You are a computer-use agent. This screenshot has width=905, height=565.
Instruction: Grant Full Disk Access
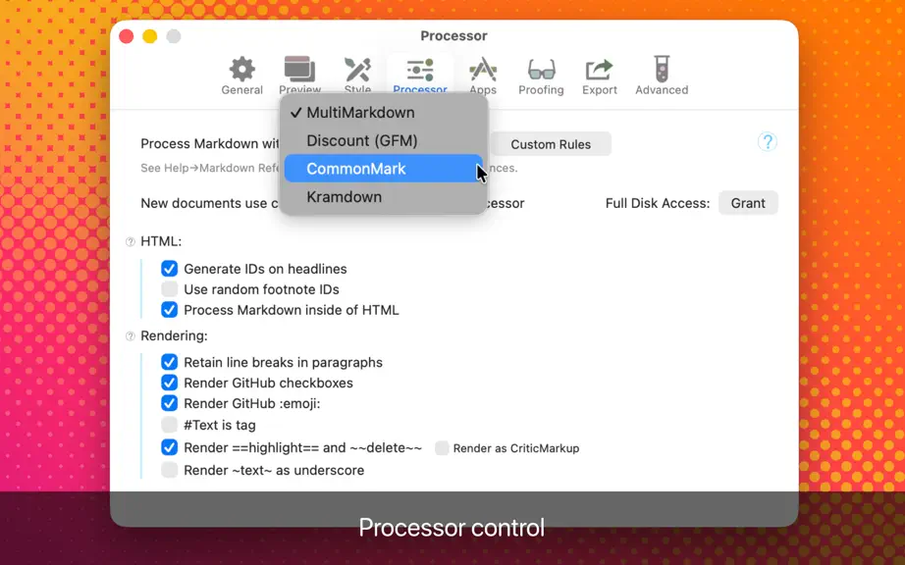tap(748, 203)
